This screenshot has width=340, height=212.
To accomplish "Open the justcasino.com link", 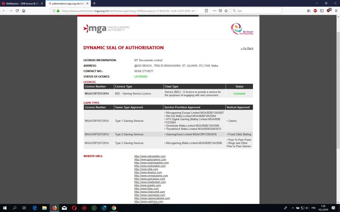I will point(150,179).
